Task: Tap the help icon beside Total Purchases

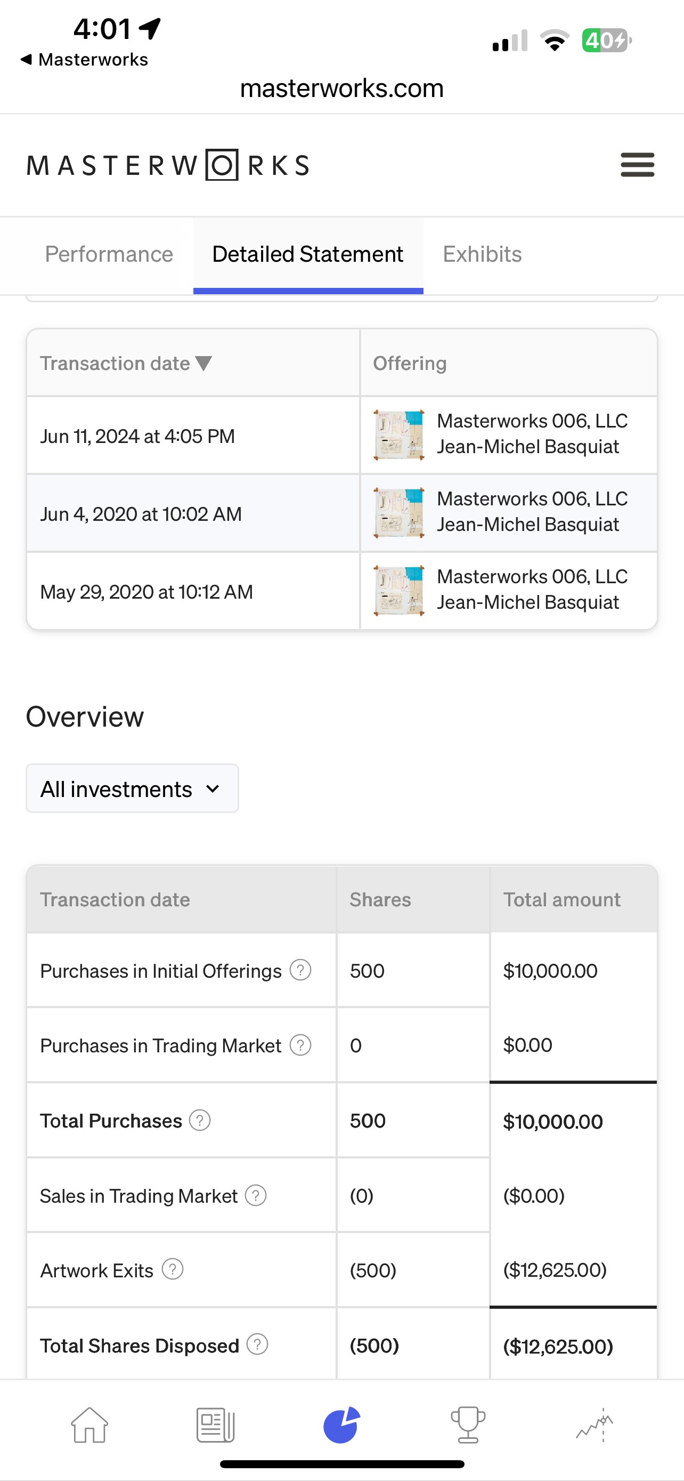Action: 200,1120
